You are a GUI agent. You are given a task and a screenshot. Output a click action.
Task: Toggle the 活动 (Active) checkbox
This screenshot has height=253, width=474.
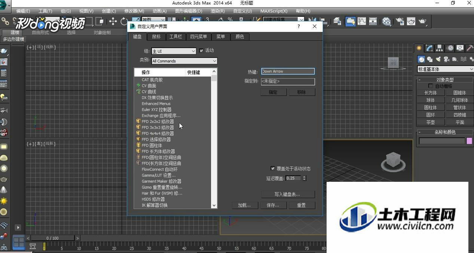[x=201, y=51]
